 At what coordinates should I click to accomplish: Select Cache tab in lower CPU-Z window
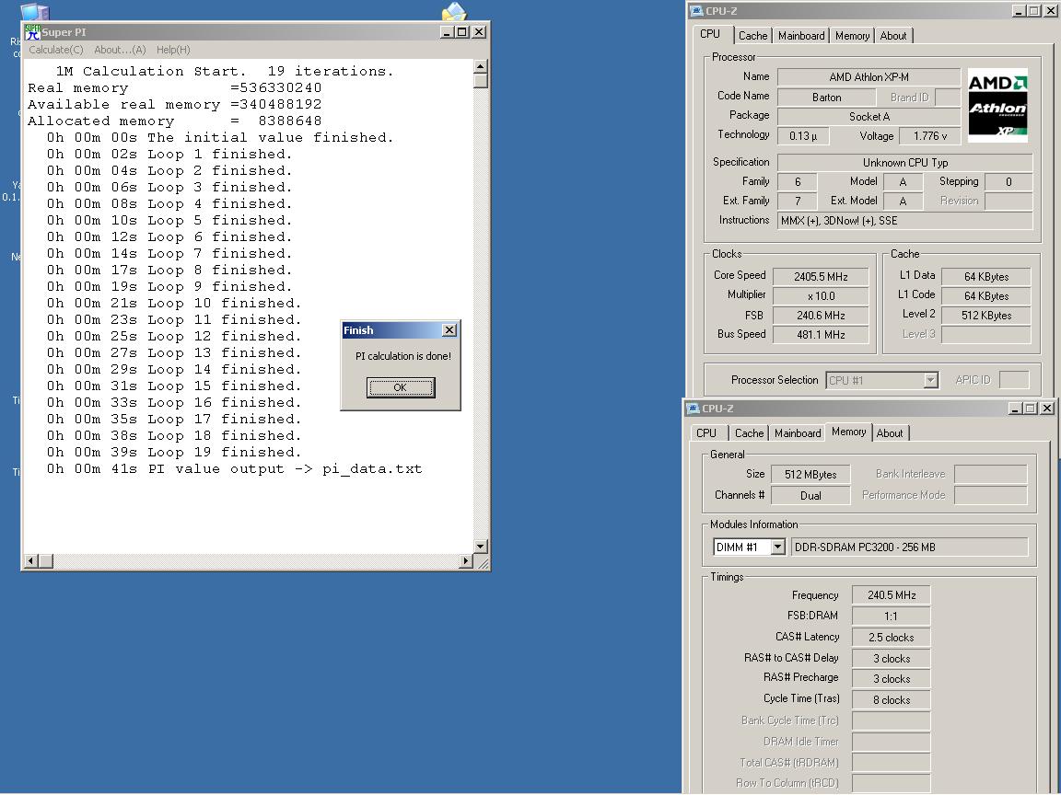point(750,433)
